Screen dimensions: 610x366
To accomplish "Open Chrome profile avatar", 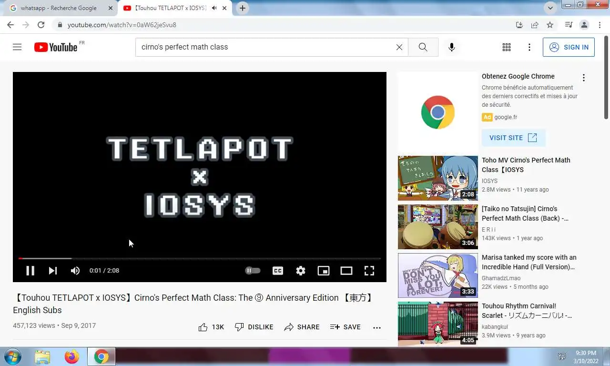I will [584, 25].
